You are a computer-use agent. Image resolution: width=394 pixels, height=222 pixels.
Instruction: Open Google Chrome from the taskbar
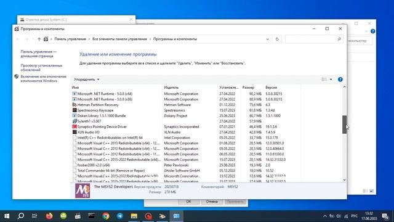pos(106,216)
